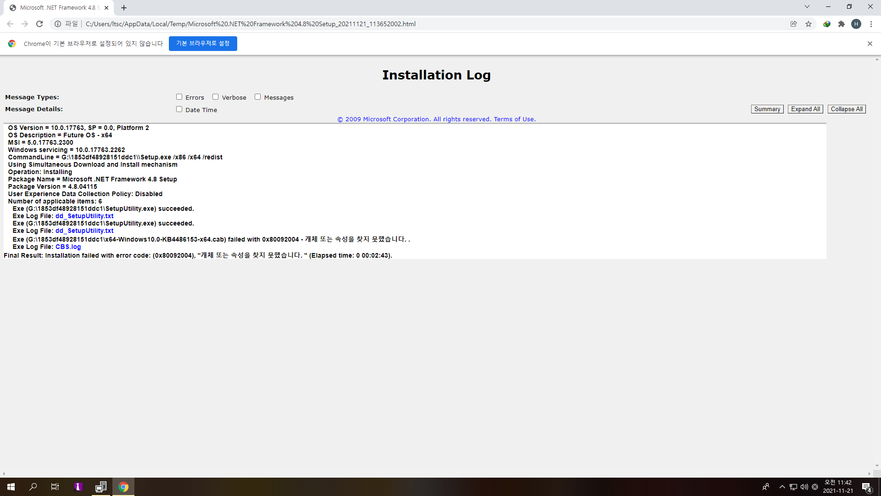Click the Package Version = 4.8.04115 line

(52, 186)
